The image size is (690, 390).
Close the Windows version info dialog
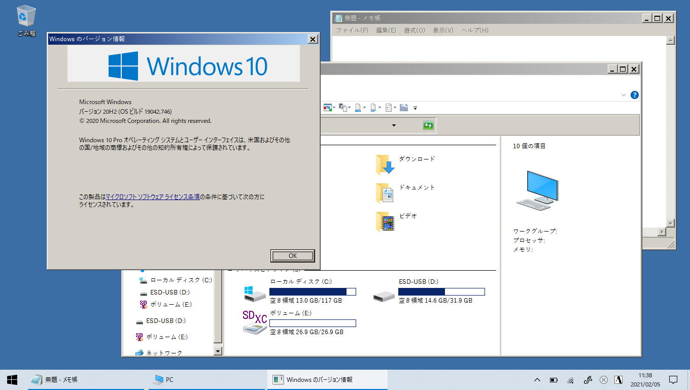313,39
